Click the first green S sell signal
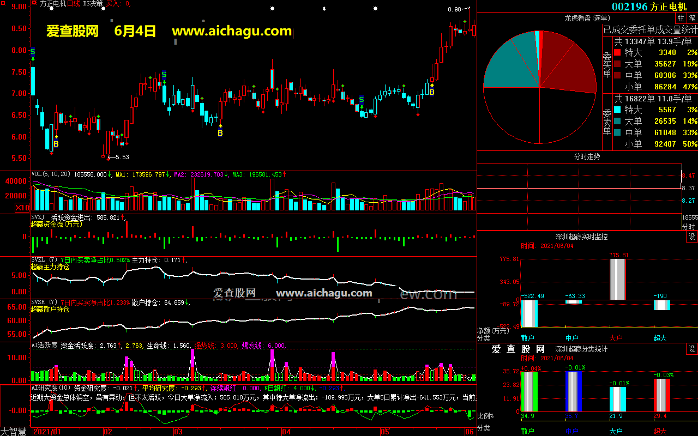 (x=33, y=51)
